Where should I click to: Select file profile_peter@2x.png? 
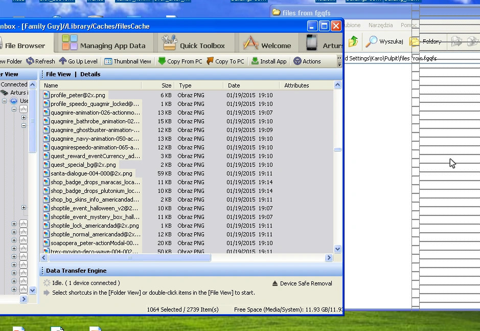pyautogui.click(x=78, y=95)
